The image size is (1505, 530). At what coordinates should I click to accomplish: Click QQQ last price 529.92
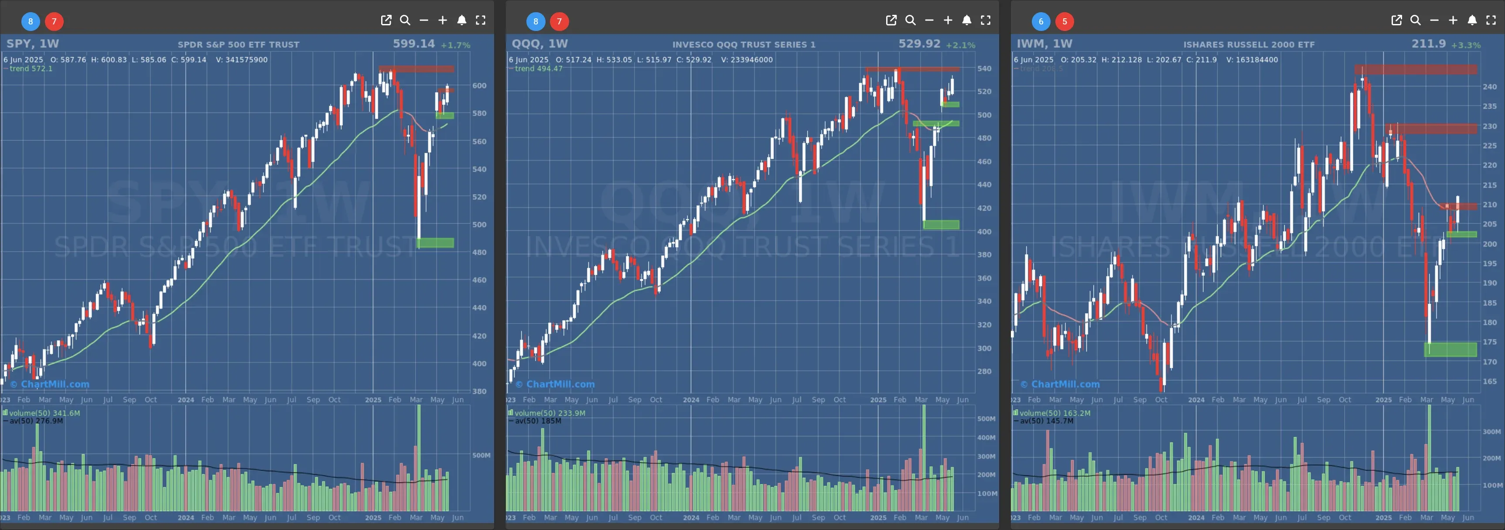tap(920, 44)
